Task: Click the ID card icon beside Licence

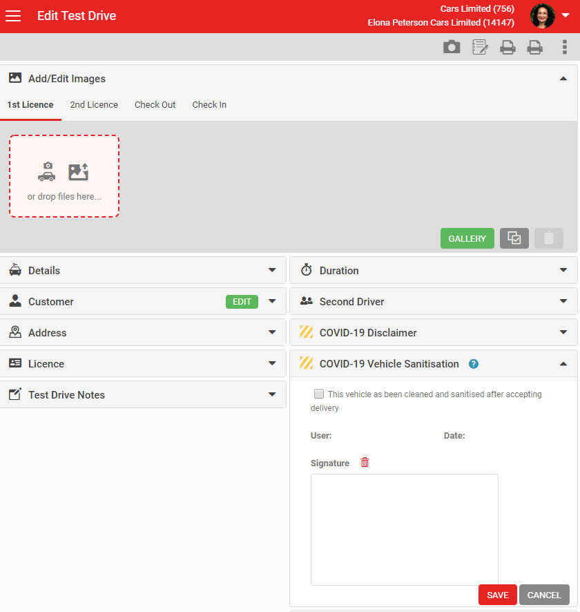Action: pos(15,363)
